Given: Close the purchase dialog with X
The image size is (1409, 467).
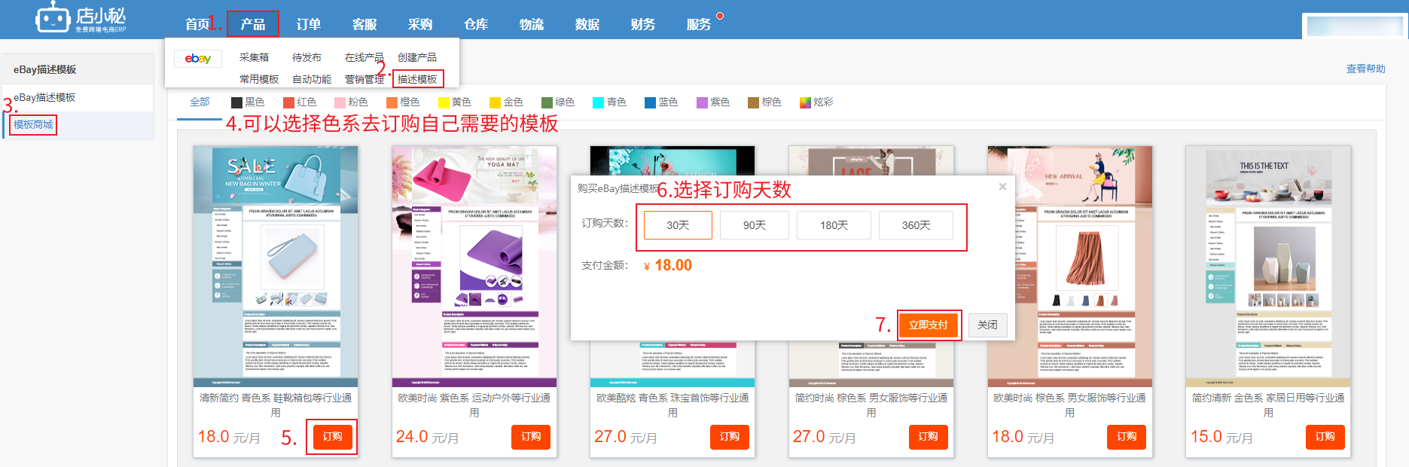Looking at the screenshot, I should [1002, 187].
